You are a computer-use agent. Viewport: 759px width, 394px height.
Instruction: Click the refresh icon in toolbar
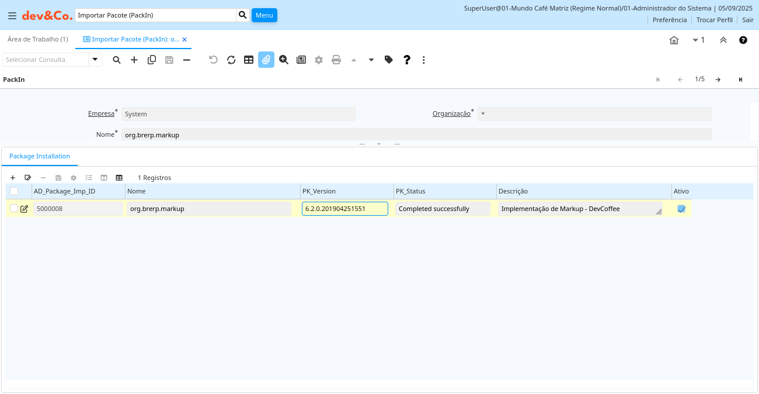tap(231, 60)
